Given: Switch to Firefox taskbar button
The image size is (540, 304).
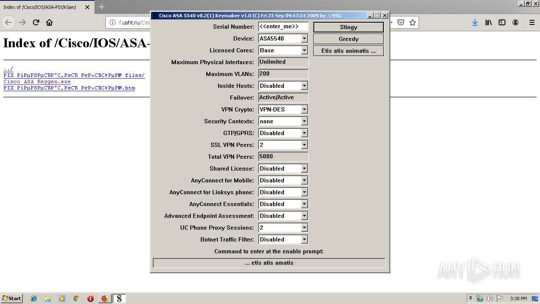Looking at the screenshot, I should (105, 299).
